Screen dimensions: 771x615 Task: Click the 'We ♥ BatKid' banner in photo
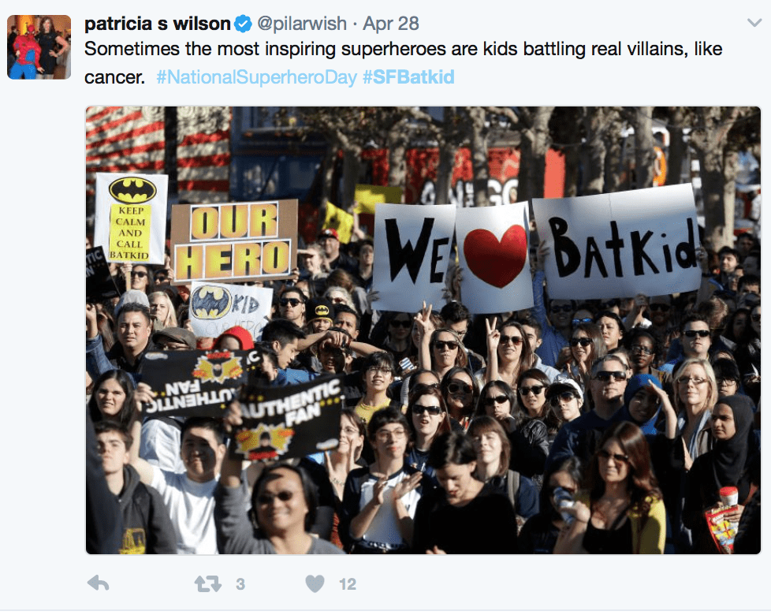[x=536, y=251]
